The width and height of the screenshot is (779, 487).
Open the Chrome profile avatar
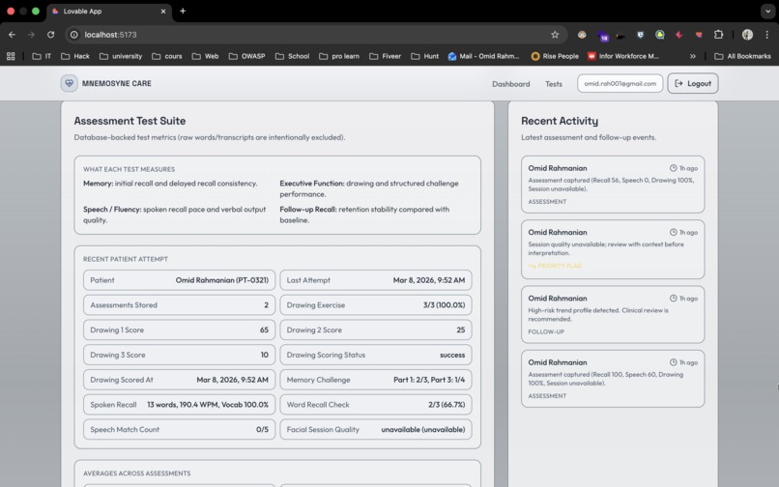pyautogui.click(x=747, y=35)
